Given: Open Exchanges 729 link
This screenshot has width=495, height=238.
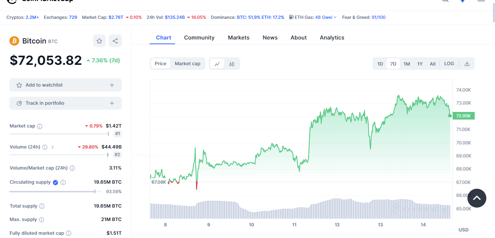Looking at the screenshot, I should click(73, 17).
